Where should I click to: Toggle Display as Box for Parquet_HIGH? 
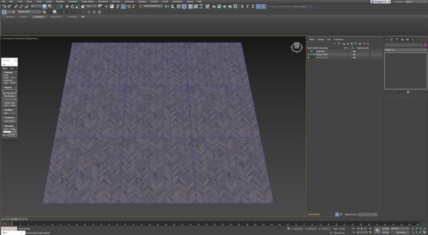pyautogui.click(x=369, y=54)
